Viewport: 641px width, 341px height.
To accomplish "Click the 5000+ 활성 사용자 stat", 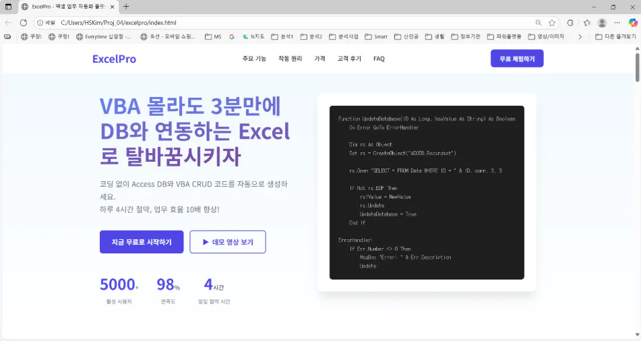I will pos(119,290).
